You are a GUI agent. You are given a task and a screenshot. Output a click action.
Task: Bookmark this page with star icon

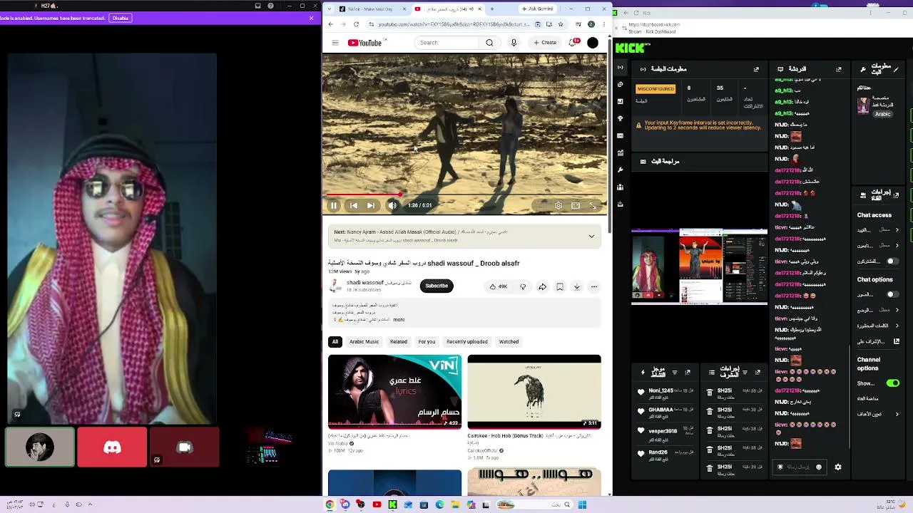561,24
